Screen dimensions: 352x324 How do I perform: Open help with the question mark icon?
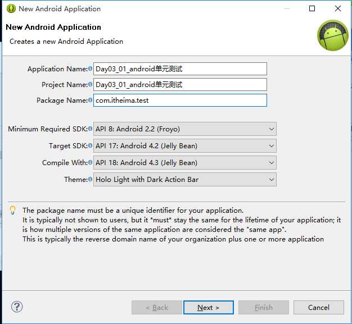17,307
